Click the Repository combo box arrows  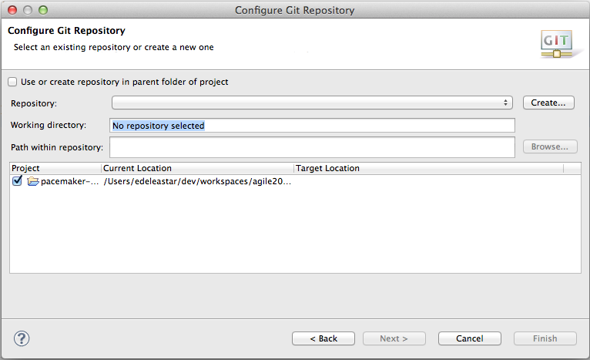click(x=505, y=103)
